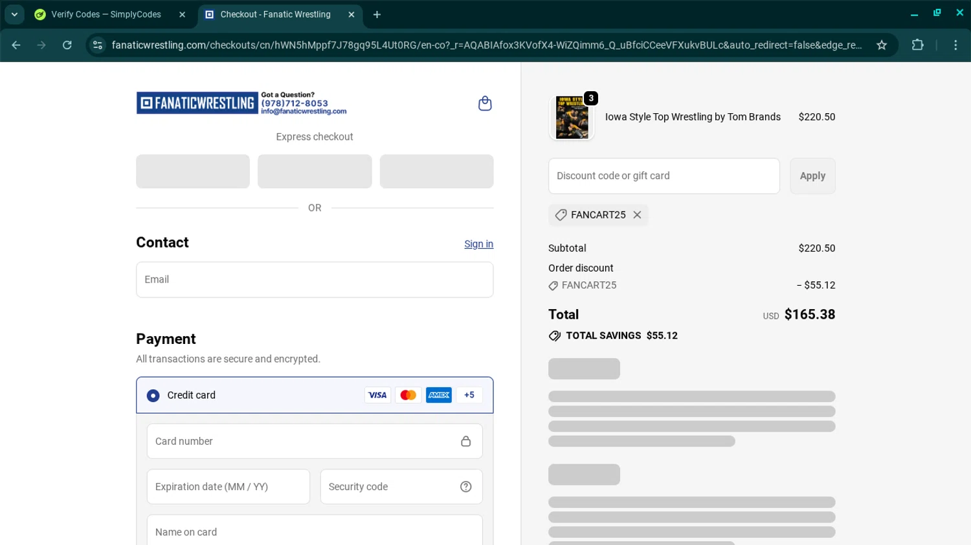Image resolution: width=971 pixels, height=545 pixels.
Task: Click the Total amount $165.38
Action: pyautogui.click(x=810, y=314)
